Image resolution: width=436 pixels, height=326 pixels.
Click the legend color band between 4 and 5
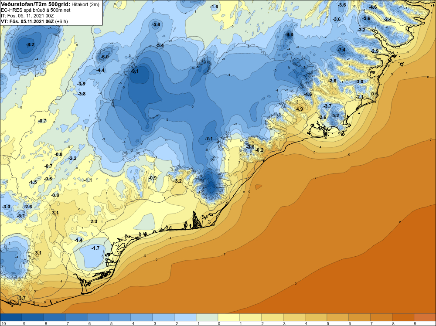pos(316,317)
